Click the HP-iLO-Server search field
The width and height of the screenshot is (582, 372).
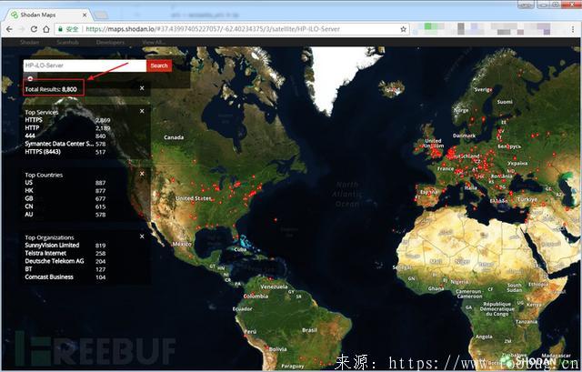(84, 65)
